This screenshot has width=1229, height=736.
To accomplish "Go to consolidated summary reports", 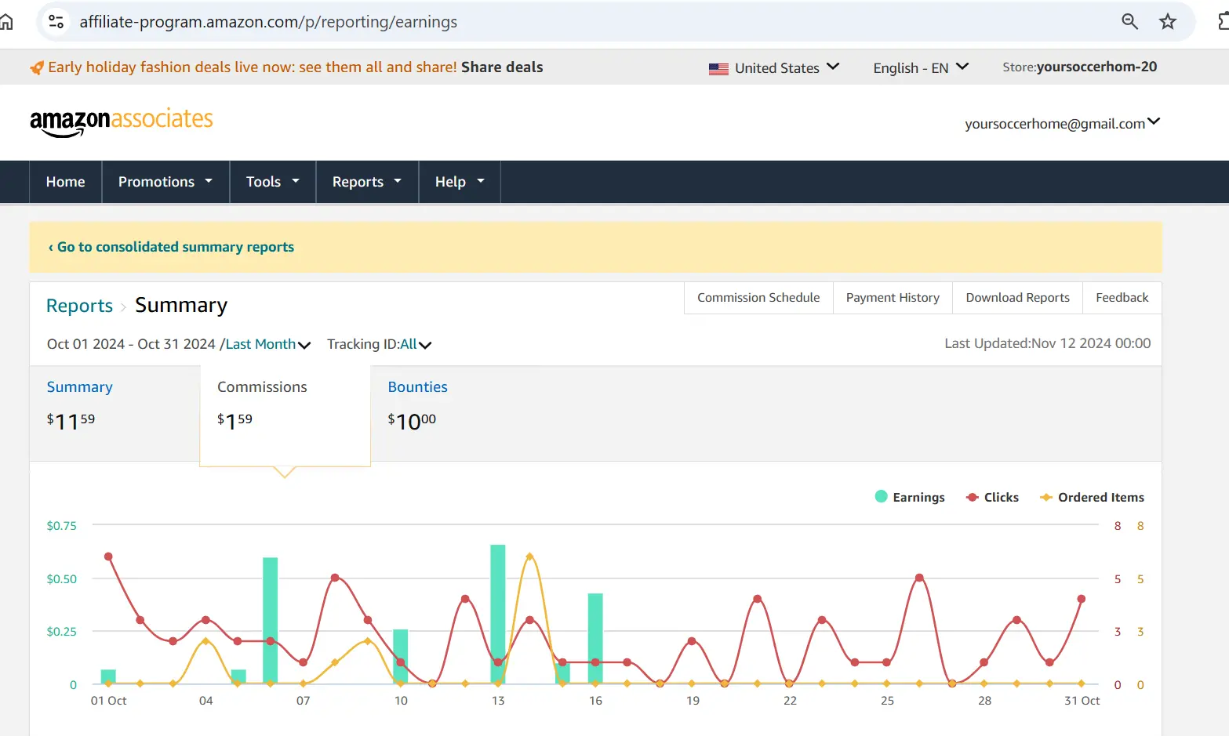I will (x=171, y=247).
